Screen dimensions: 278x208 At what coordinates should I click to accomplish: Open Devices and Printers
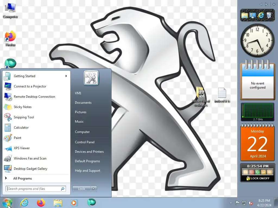point(89,152)
